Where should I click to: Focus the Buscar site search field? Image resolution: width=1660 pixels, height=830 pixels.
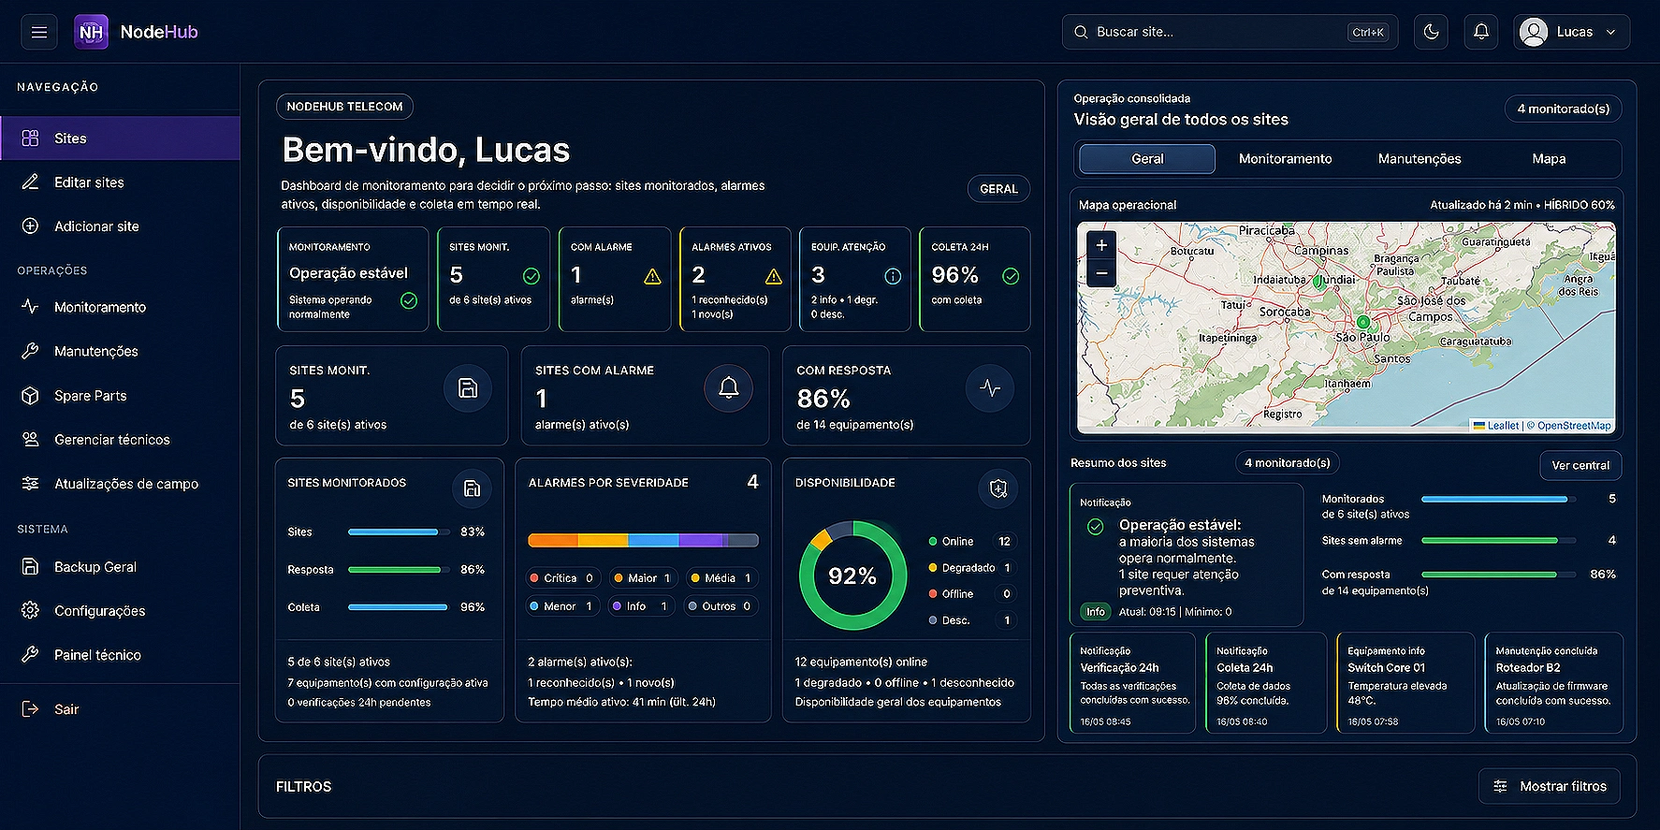pyautogui.click(x=1230, y=32)
